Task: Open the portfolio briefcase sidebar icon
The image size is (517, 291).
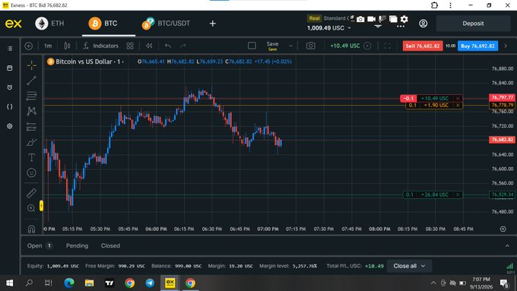Action: [x=10, y=68]
